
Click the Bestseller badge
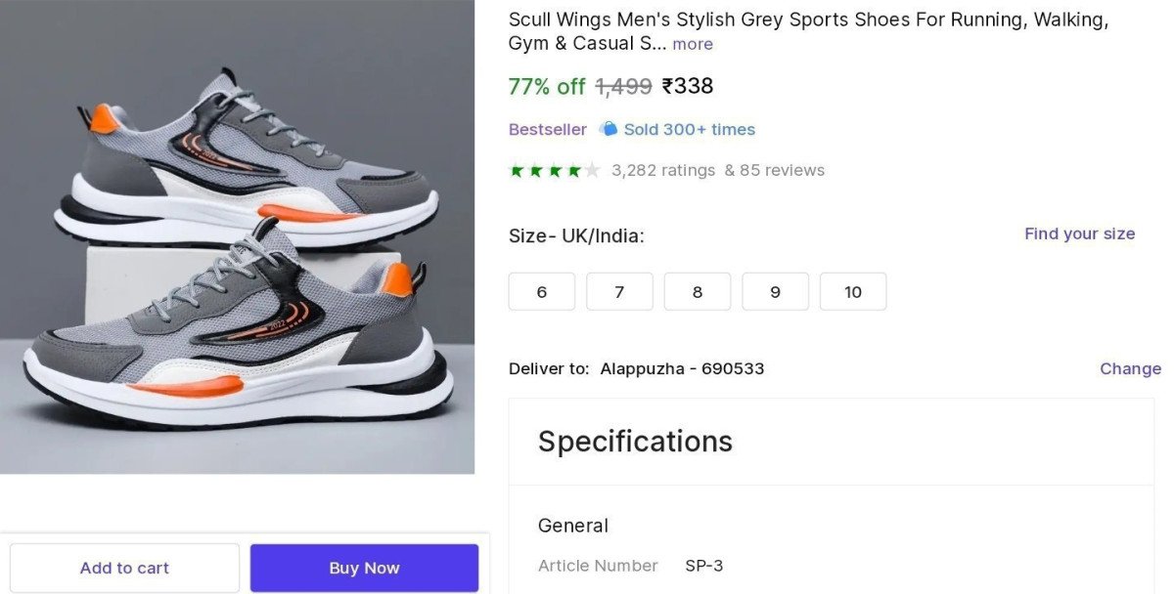coord(548,129)
